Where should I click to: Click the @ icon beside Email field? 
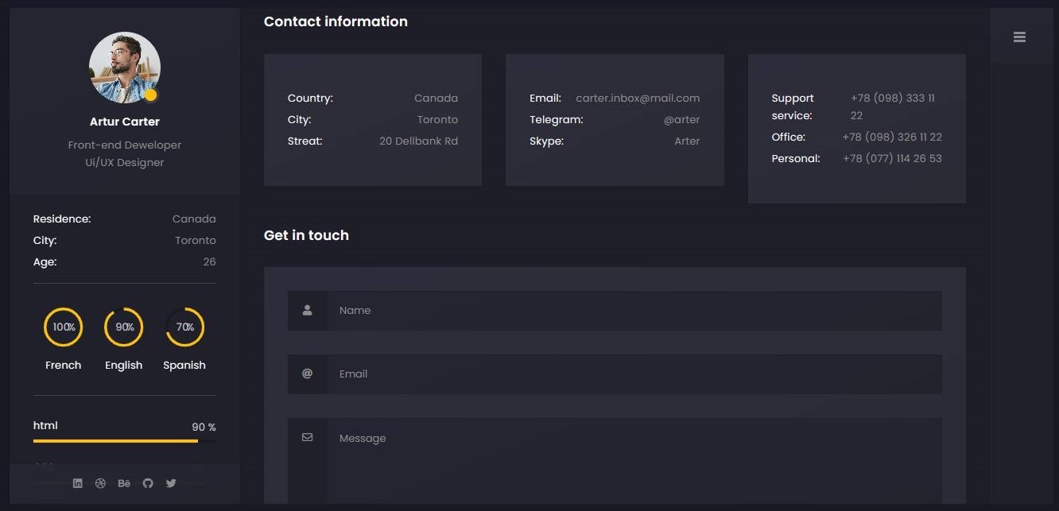308,374
